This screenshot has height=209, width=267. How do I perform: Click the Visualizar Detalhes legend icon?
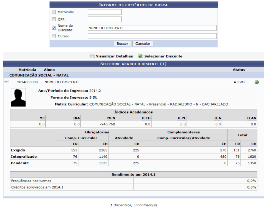coord(91,56)
